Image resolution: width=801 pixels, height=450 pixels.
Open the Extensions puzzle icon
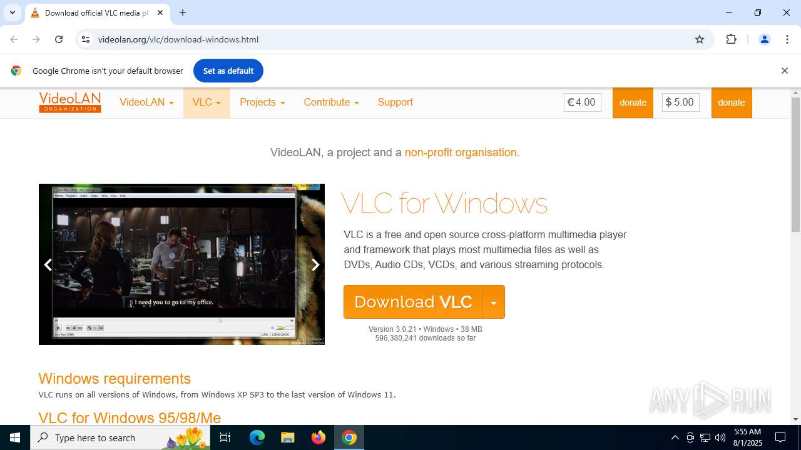point(731,39)
